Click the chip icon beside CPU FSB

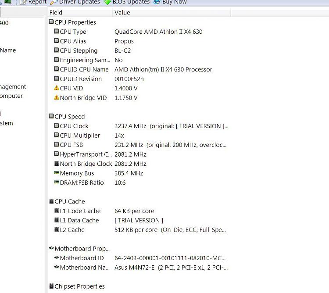pos(56,144)
